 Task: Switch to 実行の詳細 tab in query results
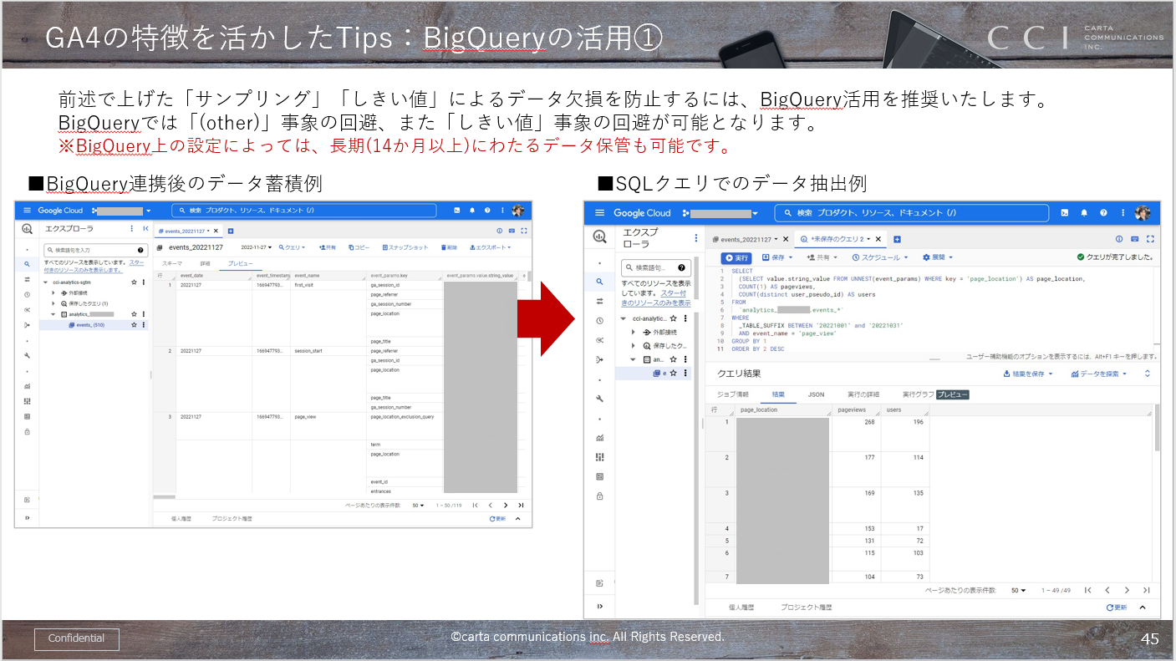click(x=863, y=394)
